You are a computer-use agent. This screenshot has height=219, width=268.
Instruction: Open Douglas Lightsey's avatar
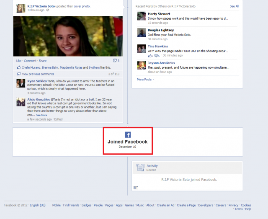pyautogui.click(x=142, y=33)
